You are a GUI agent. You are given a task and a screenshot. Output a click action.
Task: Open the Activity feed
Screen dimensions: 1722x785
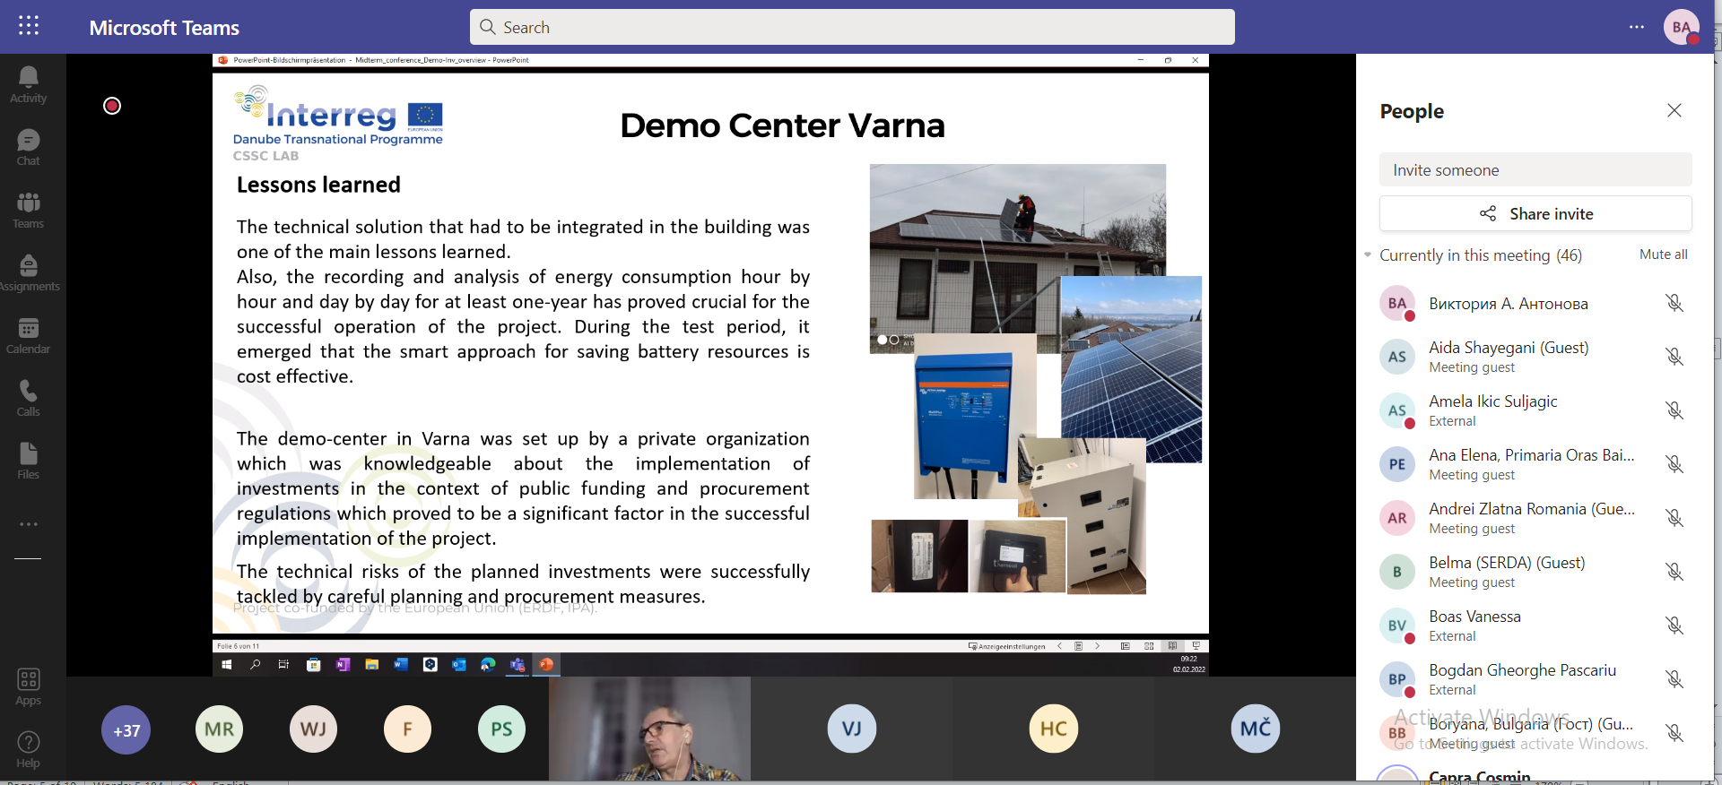click(x=29, y=85)
